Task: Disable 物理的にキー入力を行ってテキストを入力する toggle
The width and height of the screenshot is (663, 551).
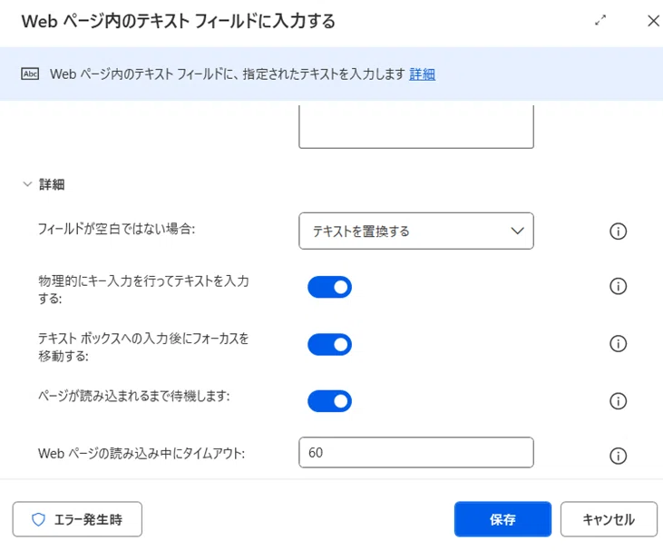Action: (x=329, y=287)
